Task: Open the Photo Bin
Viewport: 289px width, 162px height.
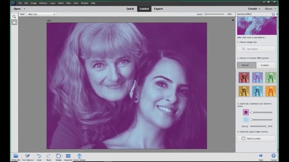Action: pos(16,157)
